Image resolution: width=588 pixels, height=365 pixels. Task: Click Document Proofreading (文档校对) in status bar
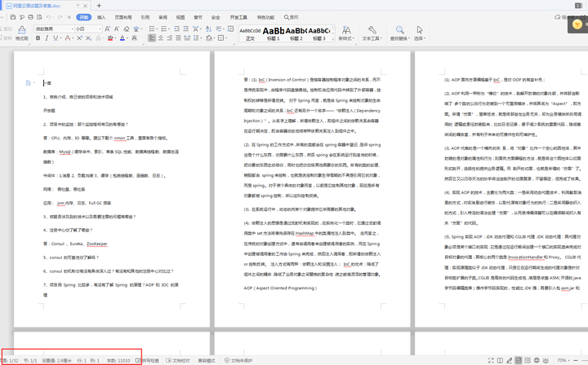(x=179, y=360)
